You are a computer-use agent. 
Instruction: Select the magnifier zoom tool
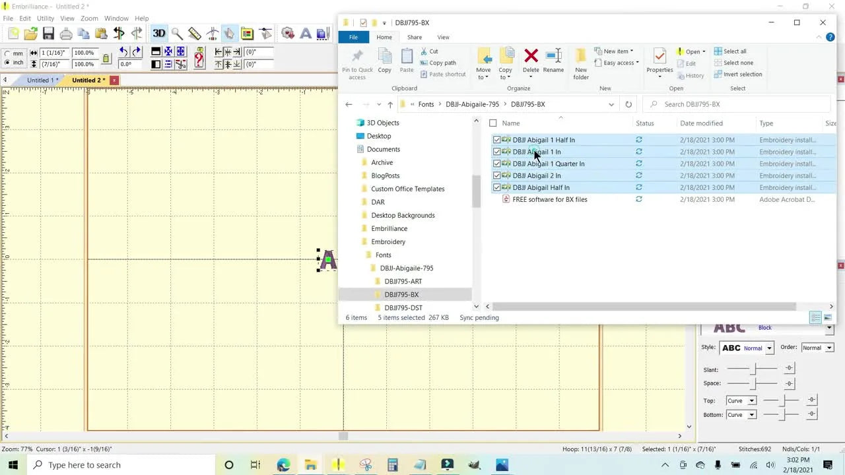pos(176,33)
